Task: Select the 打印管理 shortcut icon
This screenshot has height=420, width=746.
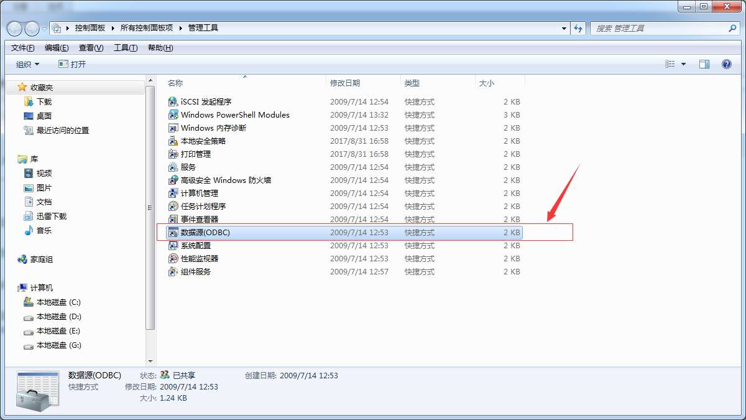Action: [173, 154]
